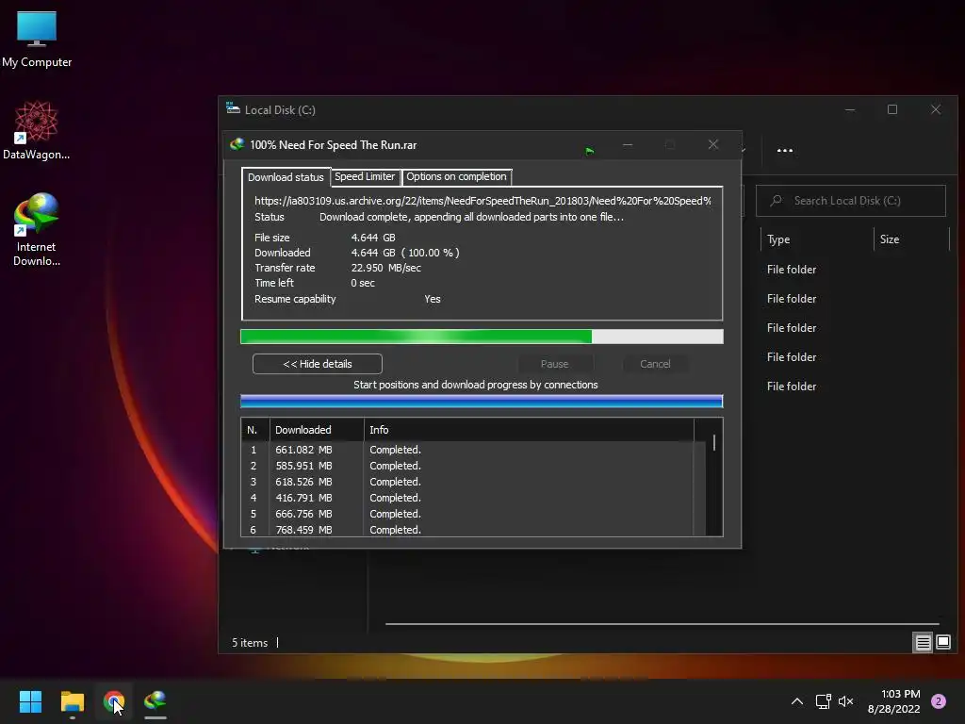Close the IDM download dialog

pos(712,144)
